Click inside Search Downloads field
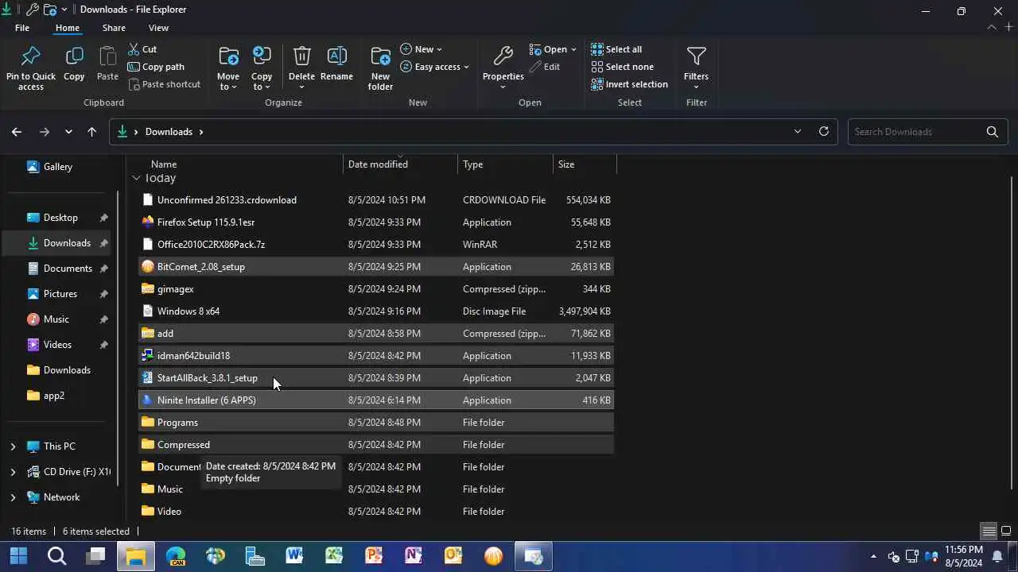The image size is (1018, 572). pos(915,132)
